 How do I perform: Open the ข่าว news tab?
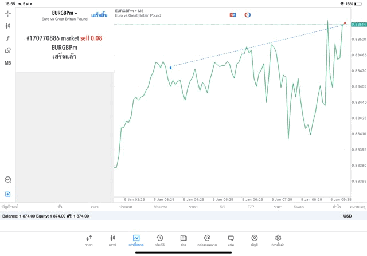183,241
